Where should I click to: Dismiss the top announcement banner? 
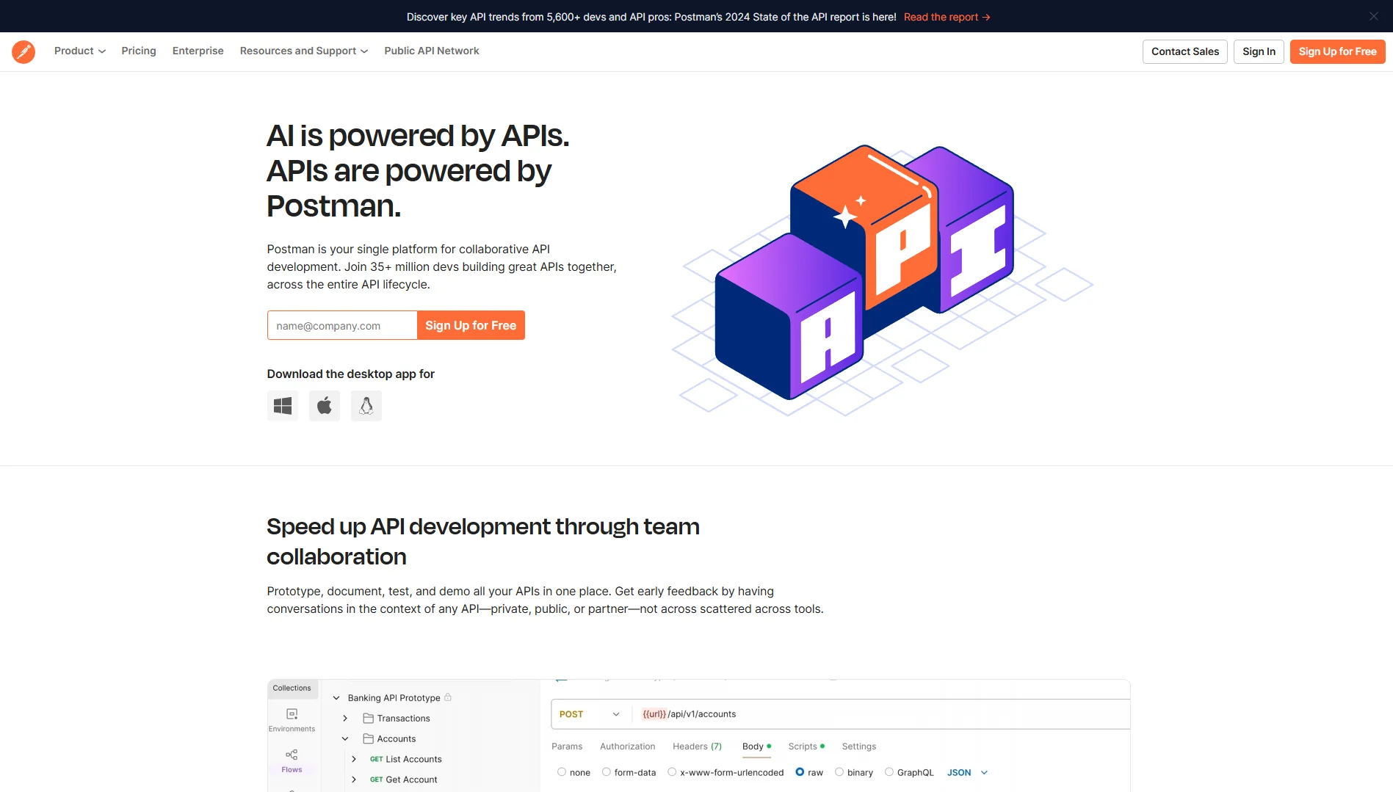pyautogui.click(x=1373, y=16)
